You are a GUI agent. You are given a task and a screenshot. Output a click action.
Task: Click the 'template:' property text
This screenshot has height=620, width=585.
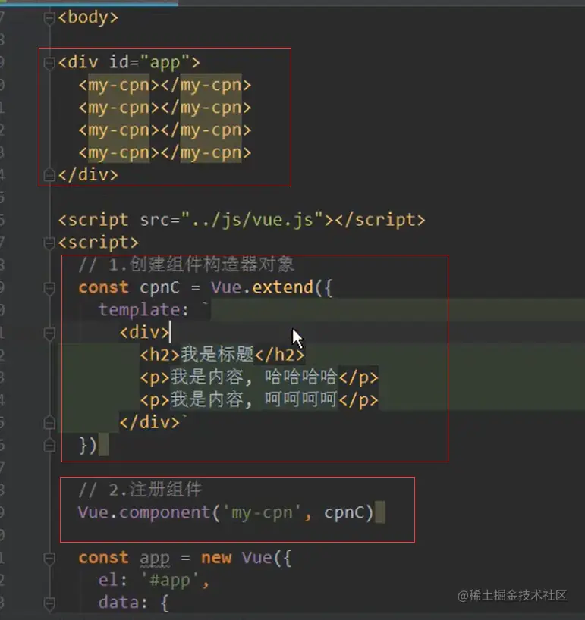[x=143, y=309]
